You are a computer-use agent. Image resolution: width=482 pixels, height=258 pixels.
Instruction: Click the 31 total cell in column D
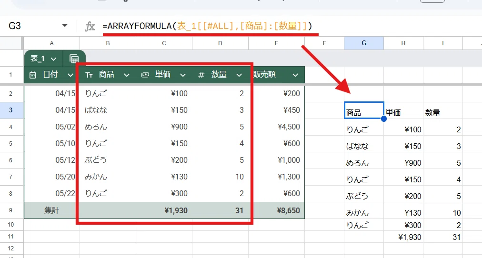(x=220, y=210)
